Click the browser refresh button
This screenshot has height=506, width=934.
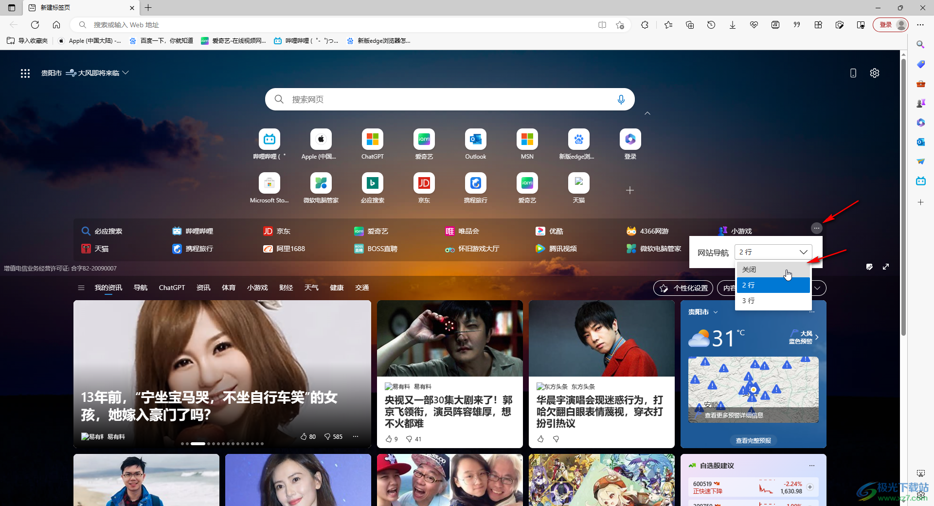pos(35,25)
